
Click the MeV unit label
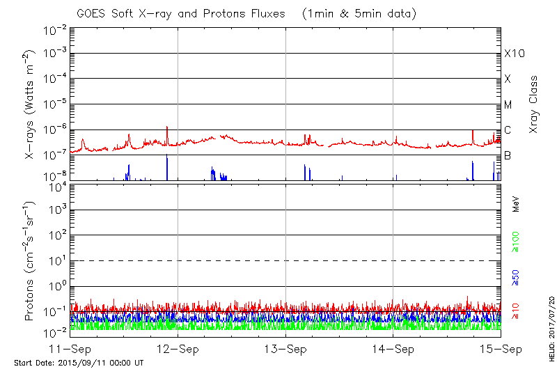coord(517,205)
